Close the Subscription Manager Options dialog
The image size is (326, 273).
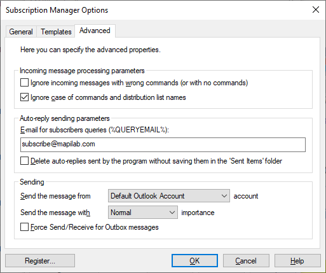click(316, 10)
